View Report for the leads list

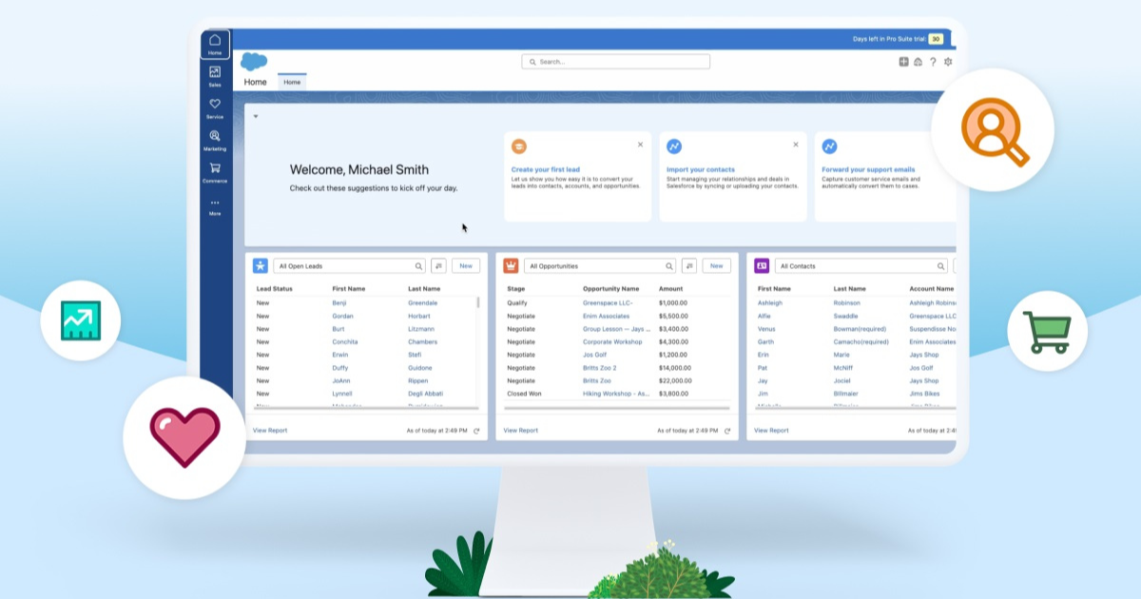coord(270,431)
